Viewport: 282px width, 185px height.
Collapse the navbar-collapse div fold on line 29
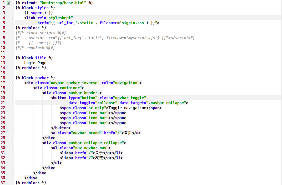pos(14,143)
